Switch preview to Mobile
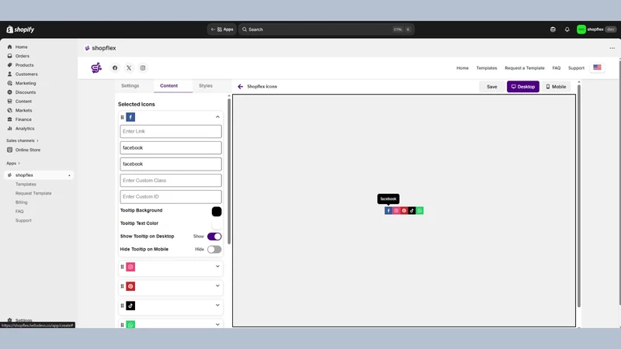This screenshot has width=621, height=349. point(556,87)
